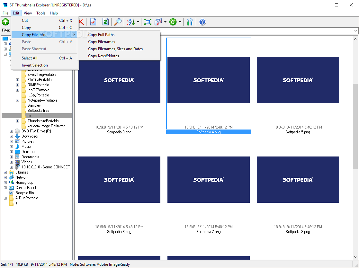
Task: Click Copy Filenames, Sizes and Dates
Action: point(119,49)
